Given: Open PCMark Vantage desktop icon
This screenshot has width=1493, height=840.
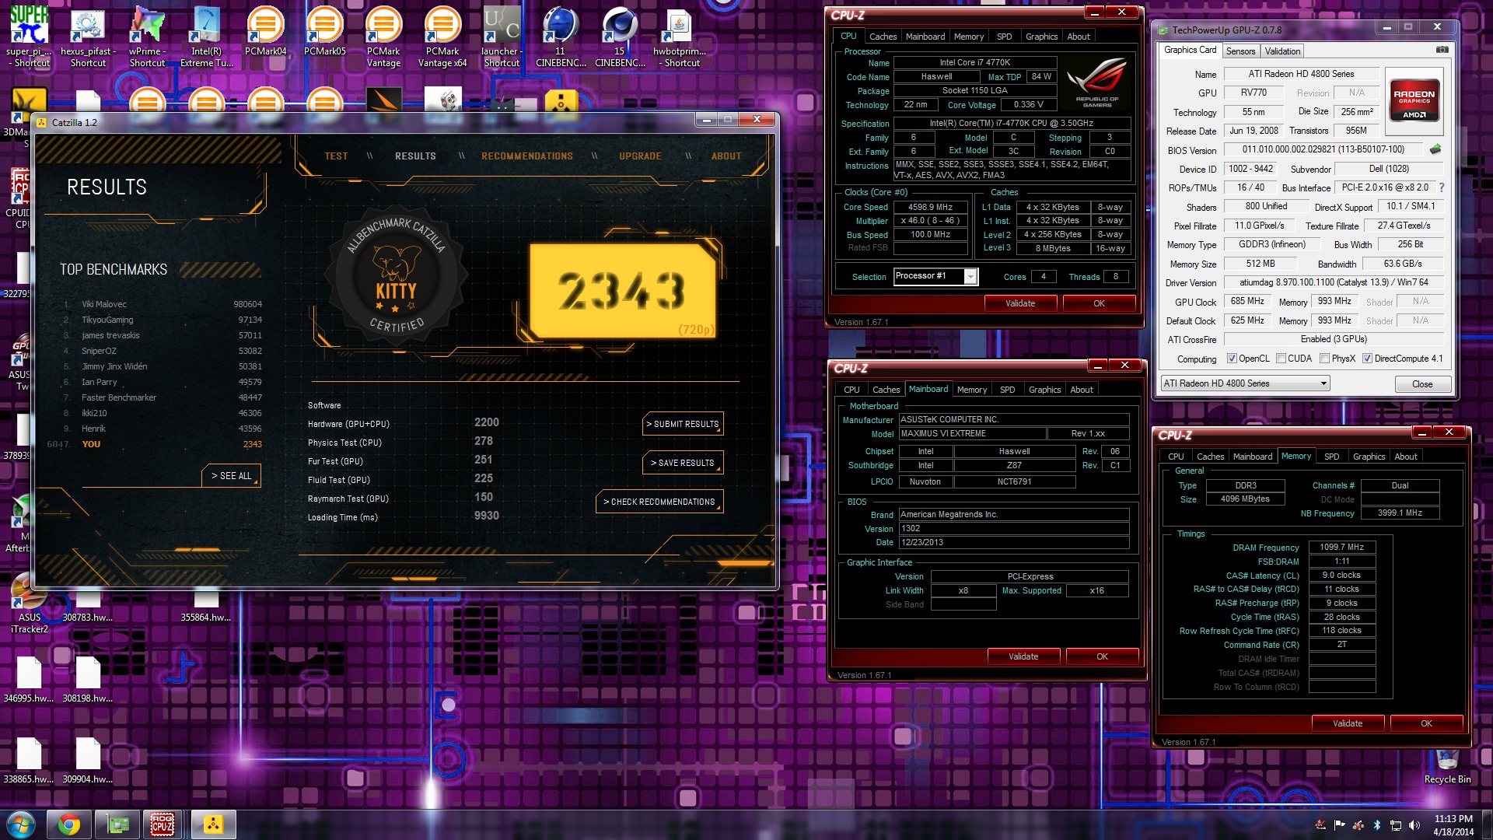Looking at the screenshot, I should click(383, 36).
